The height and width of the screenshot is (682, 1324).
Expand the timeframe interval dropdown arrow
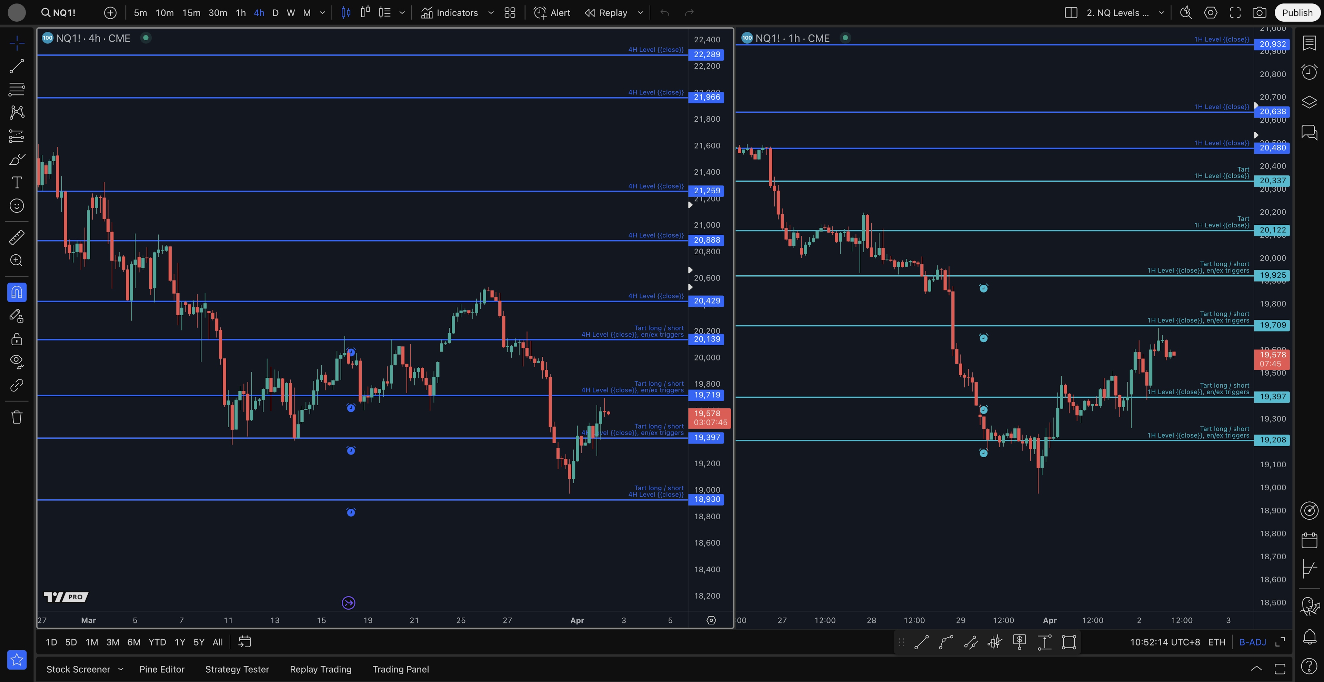point(322,13)
